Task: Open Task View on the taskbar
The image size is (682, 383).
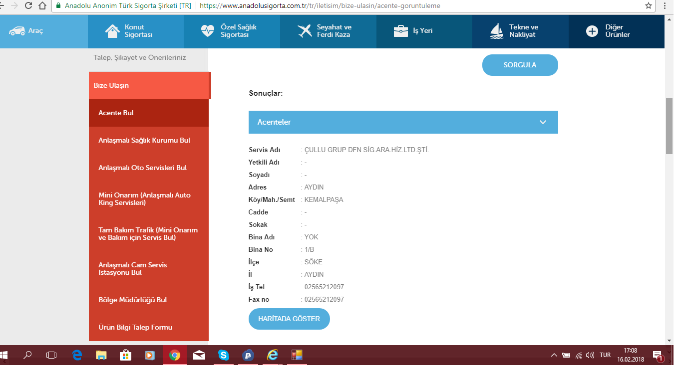Action: point(51,355)
